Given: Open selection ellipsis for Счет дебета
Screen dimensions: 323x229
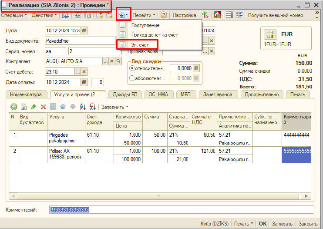Looking at the screenshot, I should [x=77, y=72].
